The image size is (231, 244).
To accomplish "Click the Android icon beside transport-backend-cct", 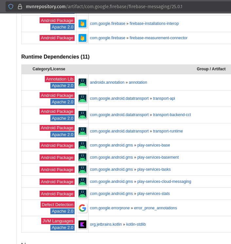I will tap(82, 115).
